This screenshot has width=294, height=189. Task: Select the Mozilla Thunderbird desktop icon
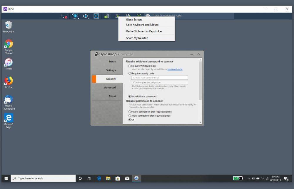[9, 102]
